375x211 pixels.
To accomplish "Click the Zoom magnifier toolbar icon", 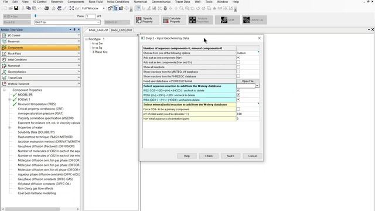I will click(x=182, y=8).
